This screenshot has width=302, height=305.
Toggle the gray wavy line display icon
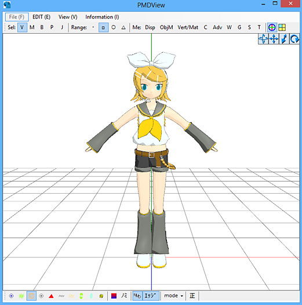click(x=61, y=296)
